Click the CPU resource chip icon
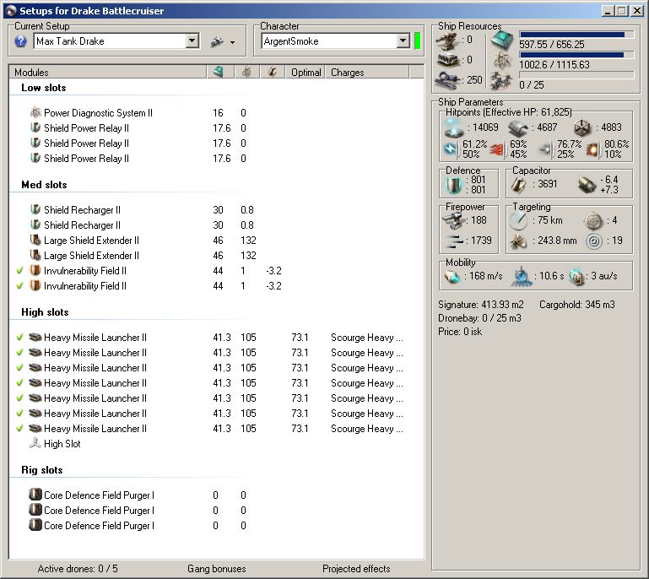This screenshot has height=579, width=649. (502, 41)
